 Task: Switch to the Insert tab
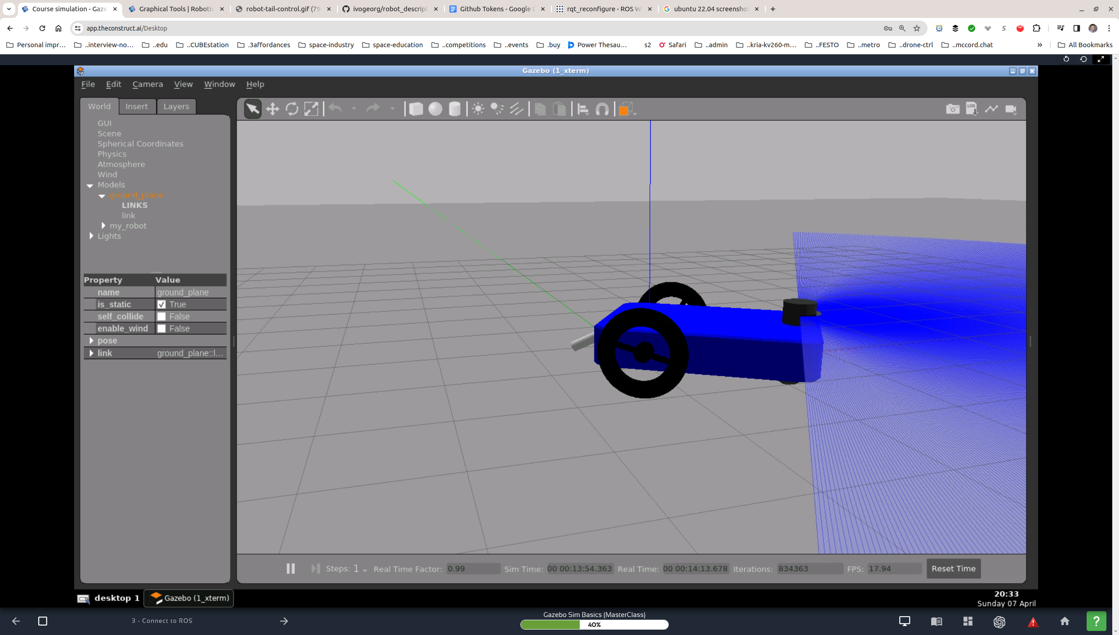pyautogui.click(x=136, y=107)
